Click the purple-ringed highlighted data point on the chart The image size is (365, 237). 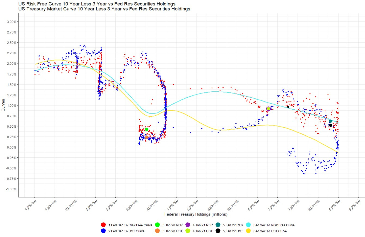268,108
